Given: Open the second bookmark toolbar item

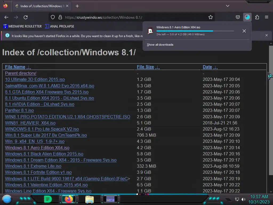Looking at the screenshot, I should (59, 26).
